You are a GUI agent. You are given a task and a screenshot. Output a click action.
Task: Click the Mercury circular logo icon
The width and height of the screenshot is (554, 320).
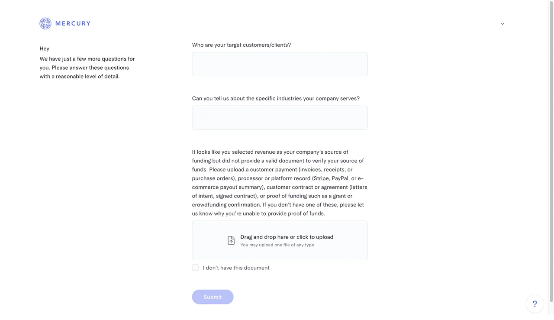tap(45, 23)
